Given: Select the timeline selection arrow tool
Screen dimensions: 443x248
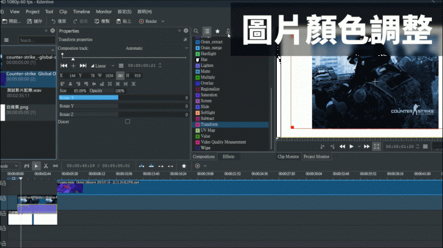Looking at the screenshot, I should coord(36,166).
